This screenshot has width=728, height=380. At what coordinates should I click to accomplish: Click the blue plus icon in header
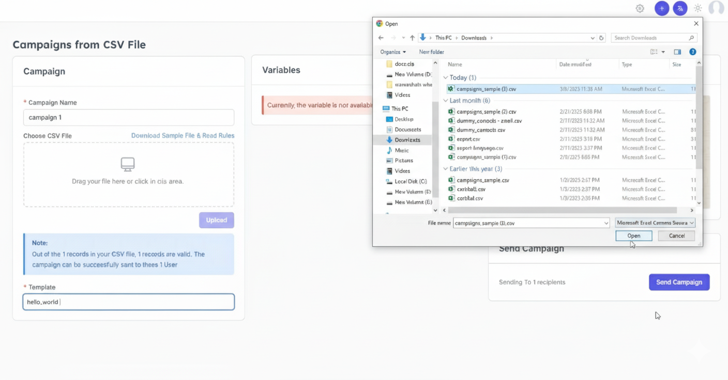coord(662,8)
